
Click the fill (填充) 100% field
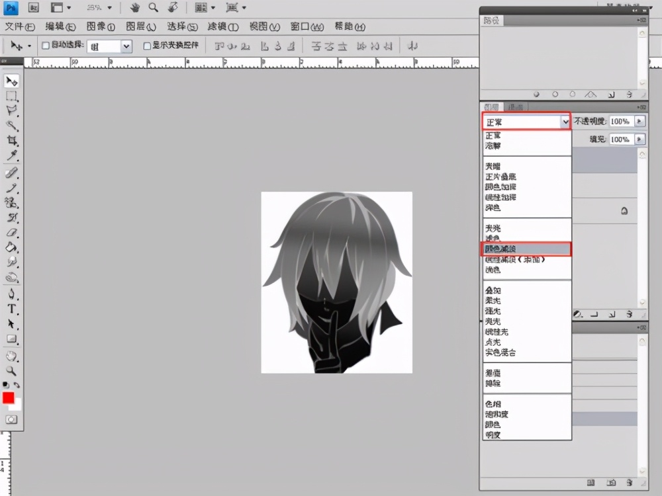tap(620, 140)
